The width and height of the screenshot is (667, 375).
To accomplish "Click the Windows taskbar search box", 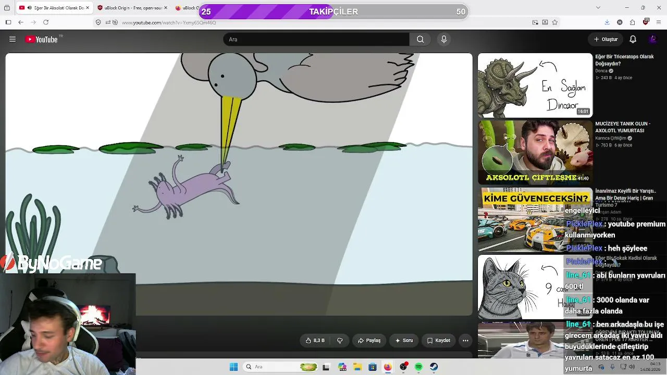I will [279, 367].
